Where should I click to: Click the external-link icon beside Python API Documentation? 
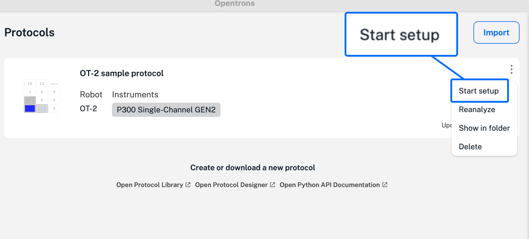pos(385,185)
